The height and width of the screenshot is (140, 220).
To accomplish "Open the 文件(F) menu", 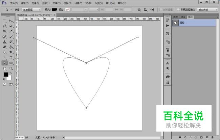I will point(14,3).
